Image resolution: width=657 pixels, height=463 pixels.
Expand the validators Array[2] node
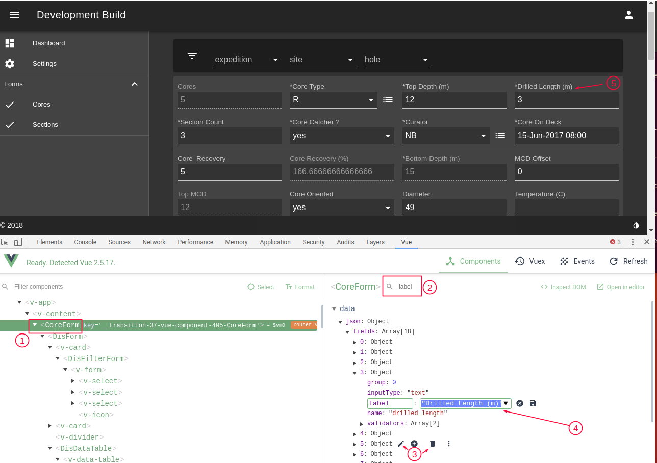[362, 424]
